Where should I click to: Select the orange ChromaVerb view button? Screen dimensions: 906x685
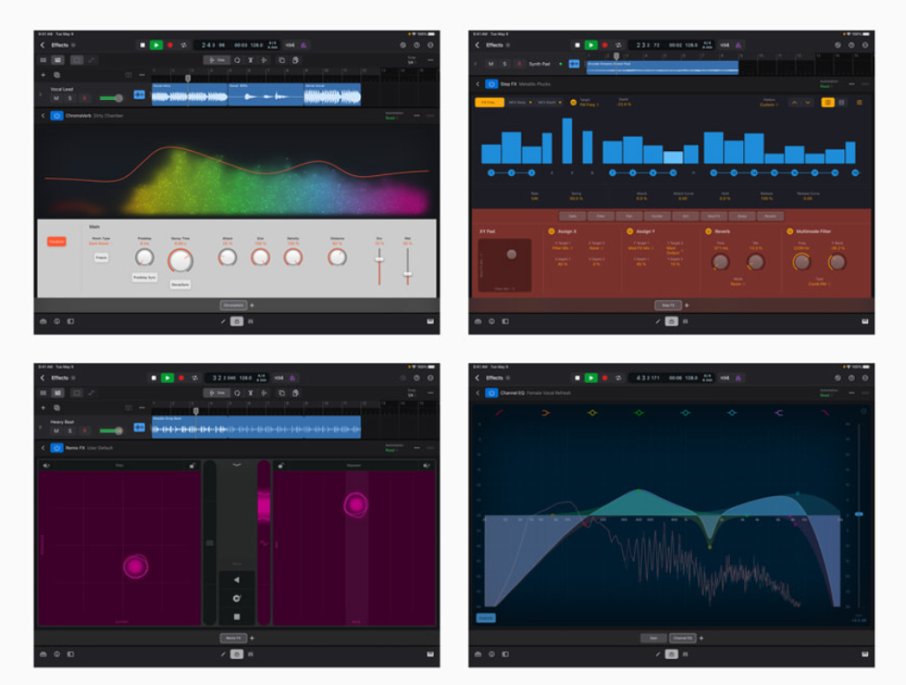pos(57,241)
